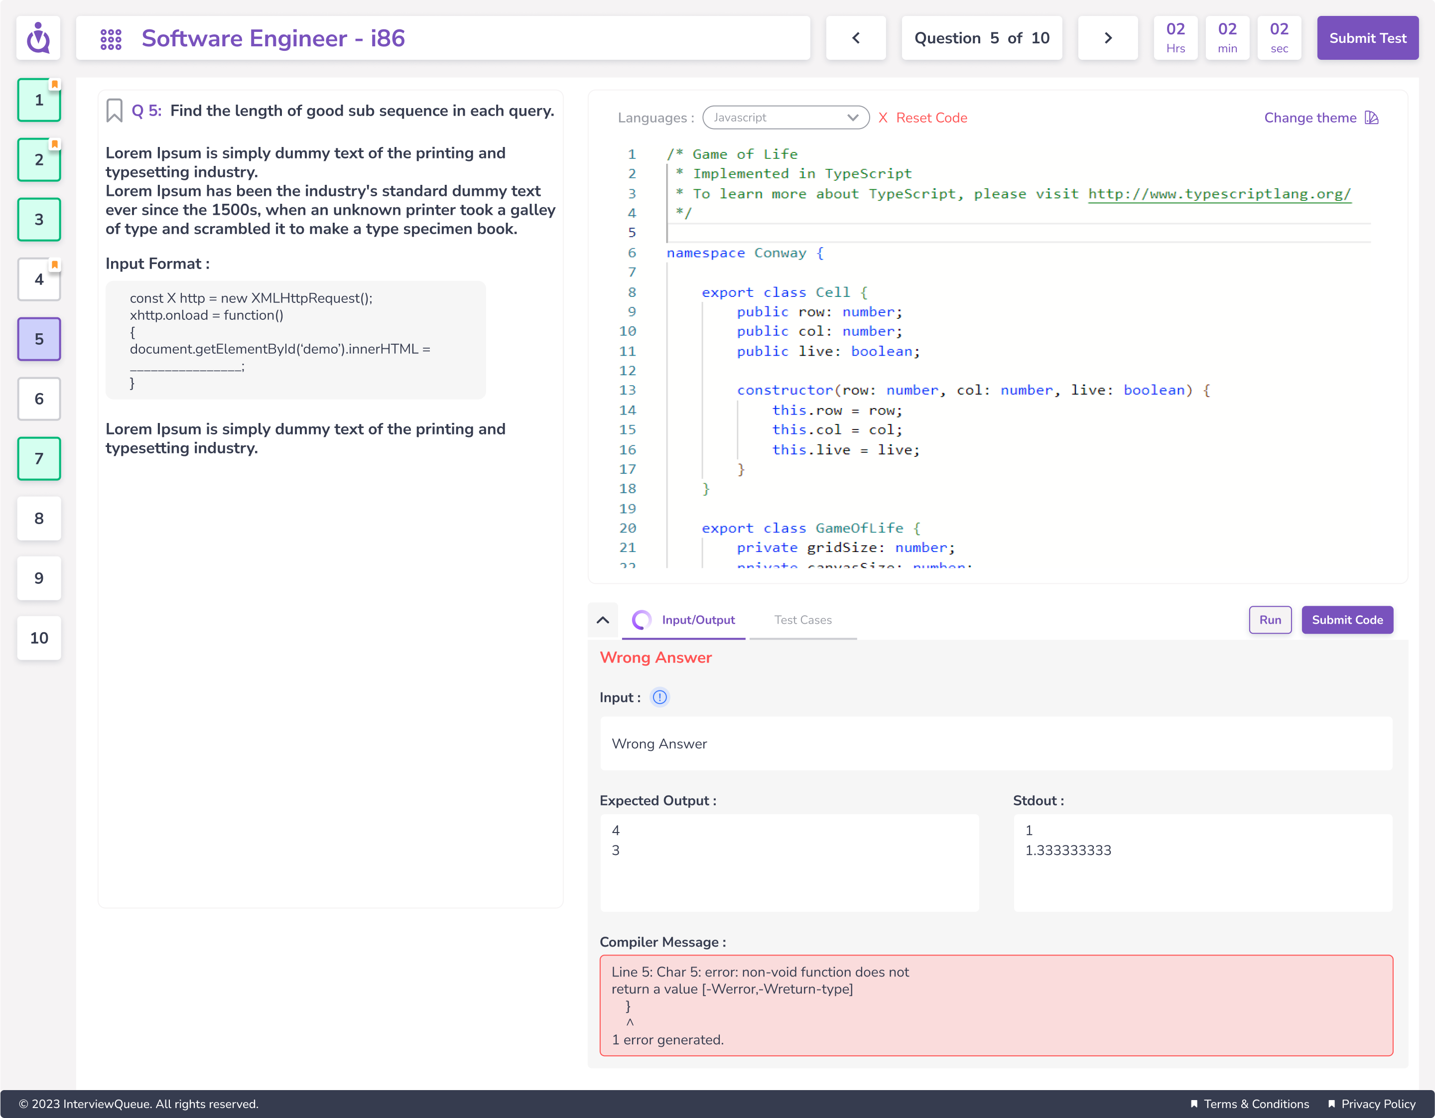Go to next question arrow
Screen dimensions: 1435x1118
(x=1108, y=38)
